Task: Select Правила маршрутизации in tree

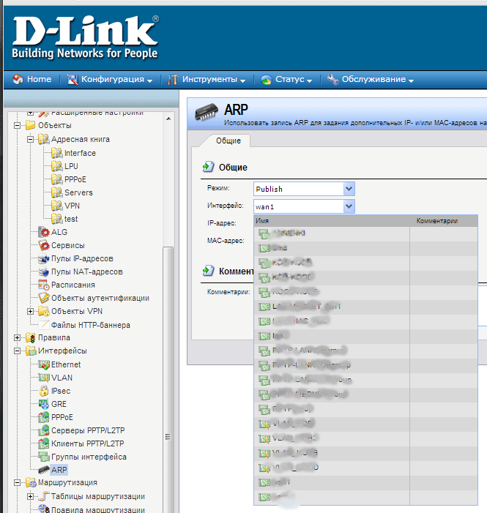Action: click(x=98, y=509)
